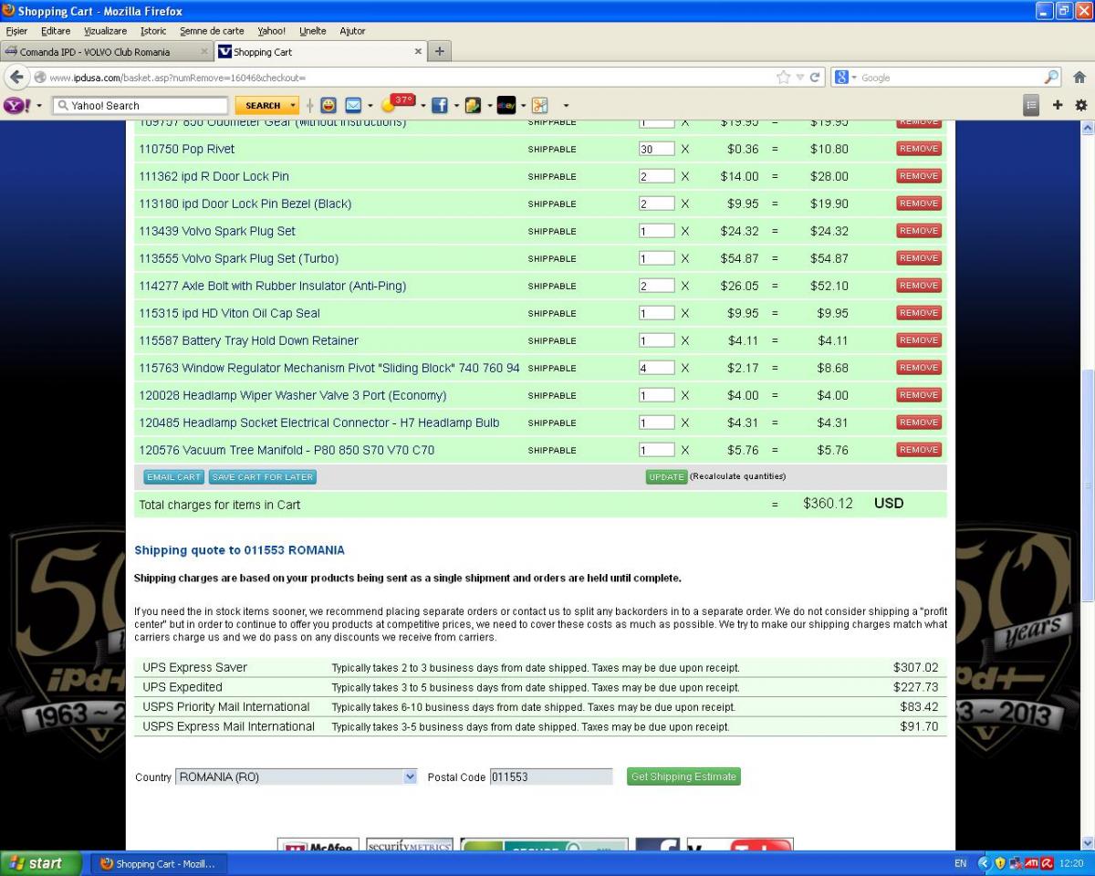The height and width of the screenshot is (876, 1095).
Task: Expand the weather toolbar dropdown arrow
Action: point(423,106)
